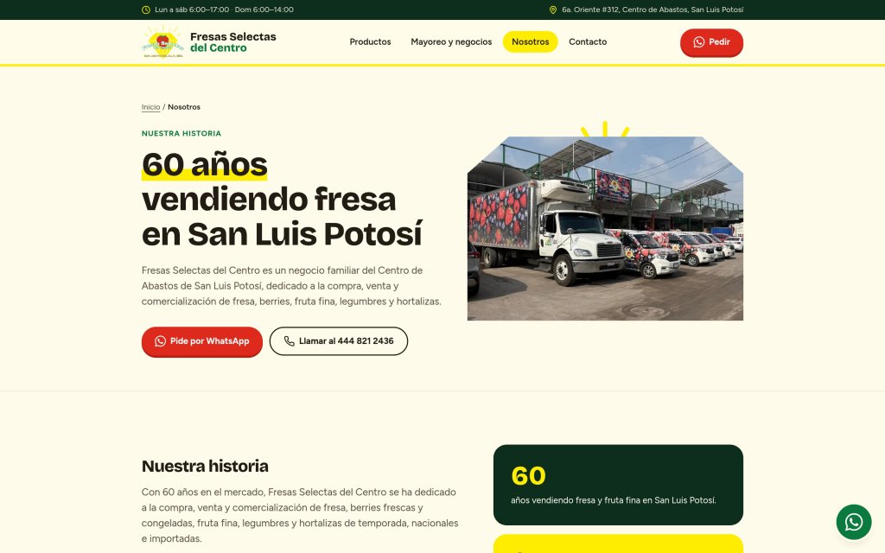Click intro paragraph 'Fresas Selectas del Centro es un negocio'

point(291,286)
